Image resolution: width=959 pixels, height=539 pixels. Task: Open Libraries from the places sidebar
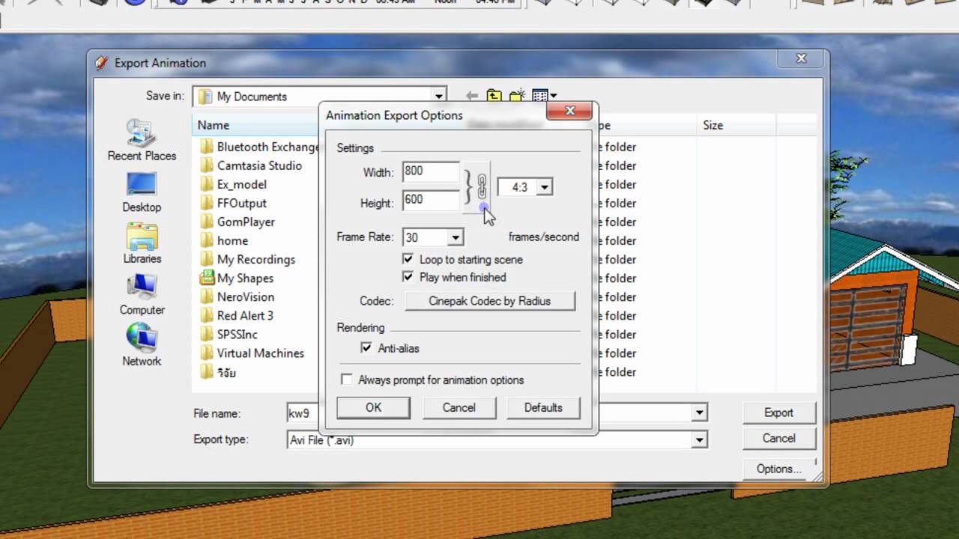(142, 243)
